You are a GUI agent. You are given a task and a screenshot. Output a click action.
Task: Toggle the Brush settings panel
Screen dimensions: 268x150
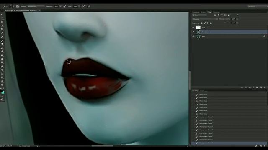(18, 7)
